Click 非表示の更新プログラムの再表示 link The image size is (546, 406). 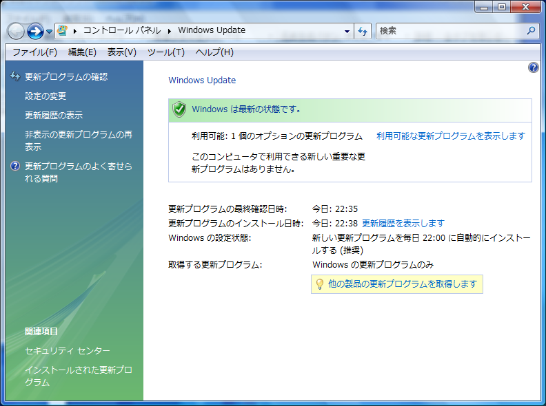point(79,140)
